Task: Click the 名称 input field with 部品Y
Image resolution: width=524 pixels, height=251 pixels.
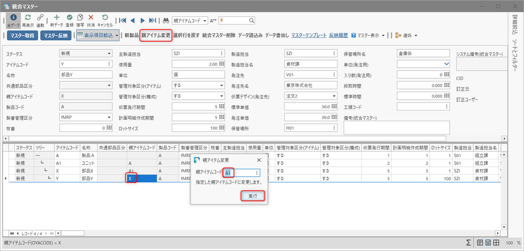Action: (x=86, y=75)
